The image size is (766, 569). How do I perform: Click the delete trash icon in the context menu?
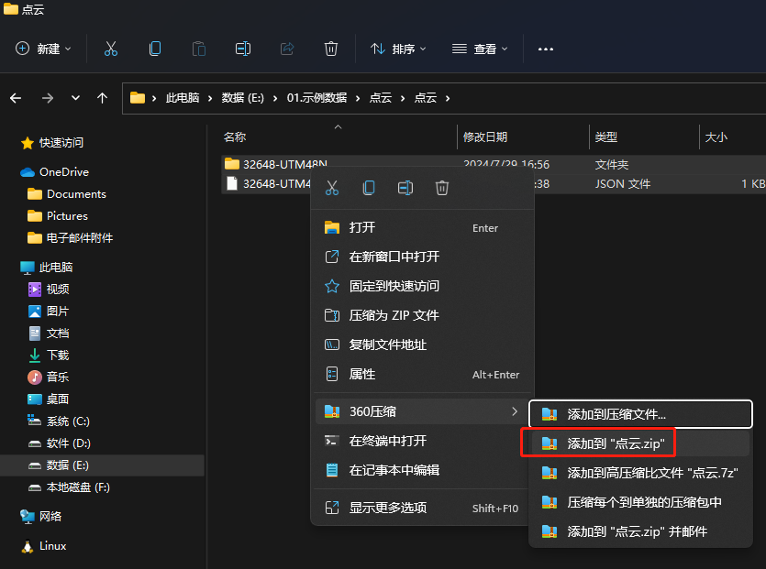[442, 188]
